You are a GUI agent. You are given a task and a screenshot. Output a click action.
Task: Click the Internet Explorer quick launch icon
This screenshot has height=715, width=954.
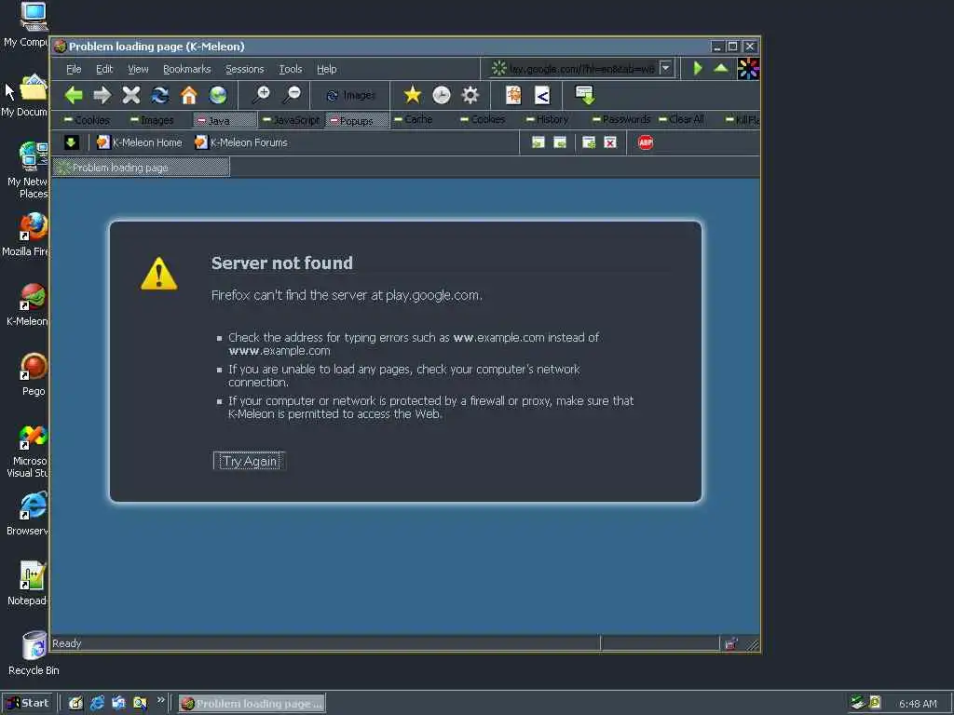[x=97, y=703]
